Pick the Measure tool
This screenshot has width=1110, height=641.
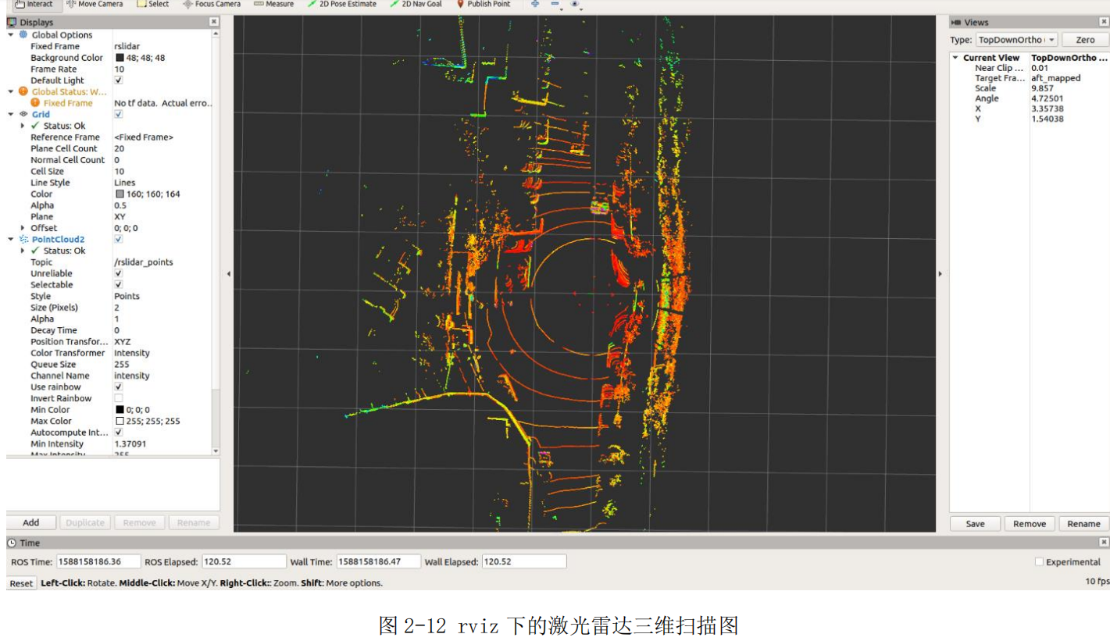273,4
